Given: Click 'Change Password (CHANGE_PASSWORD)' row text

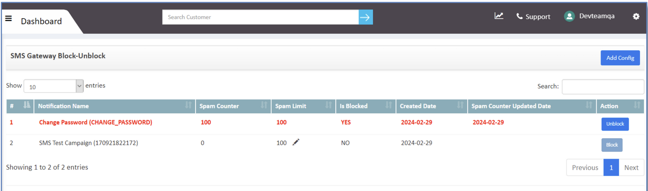Looking at the screenshot, I should point(96,122).
